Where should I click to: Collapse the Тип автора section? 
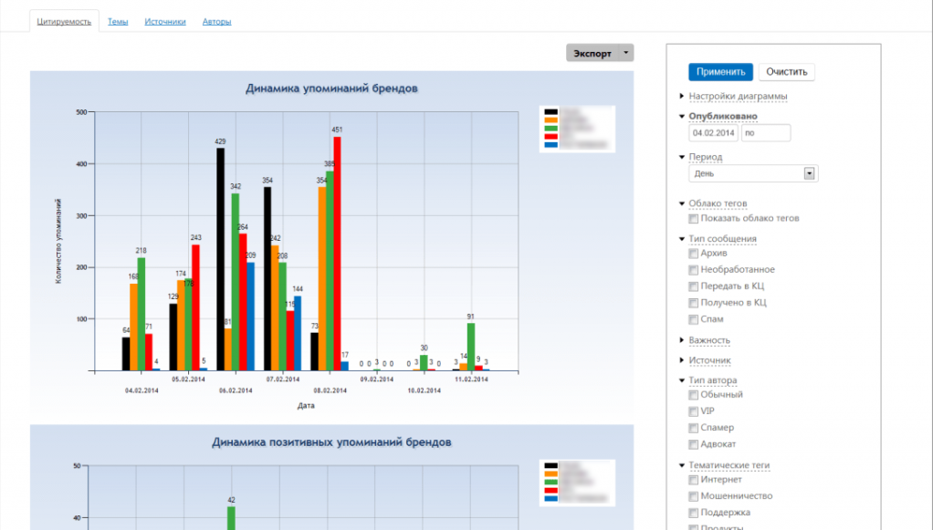point(713,380)
